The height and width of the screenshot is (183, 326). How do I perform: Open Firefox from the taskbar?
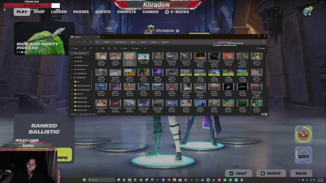pyautogui.click(x=169, y=180)
